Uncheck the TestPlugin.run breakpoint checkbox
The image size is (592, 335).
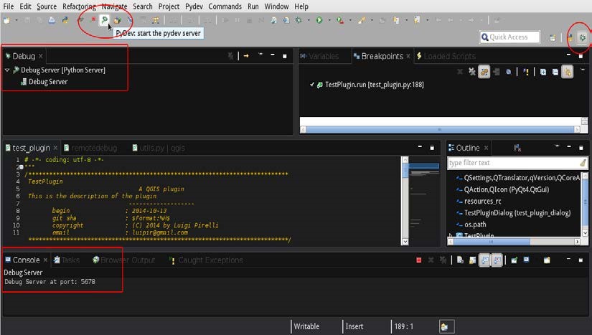pyautogui.click(x=312, y=85)
